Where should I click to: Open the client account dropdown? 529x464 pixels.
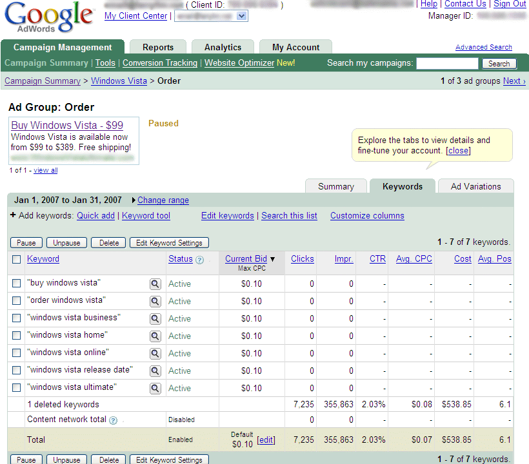pos(211,16)
